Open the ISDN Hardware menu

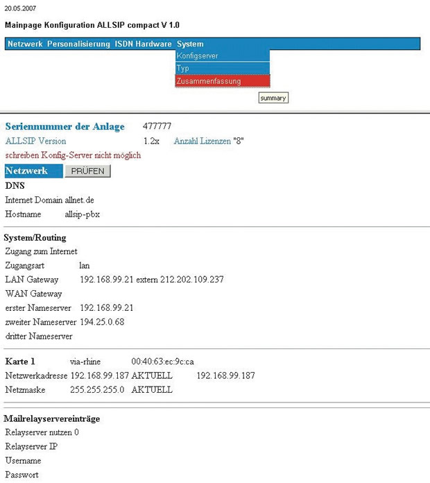[143, 44]
